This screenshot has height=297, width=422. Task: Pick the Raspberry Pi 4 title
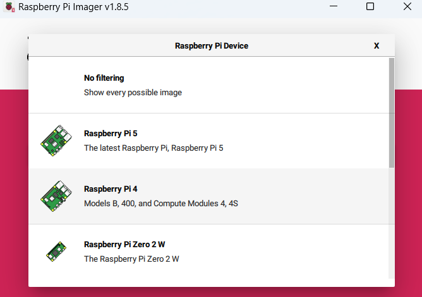(x=110, y=189)
